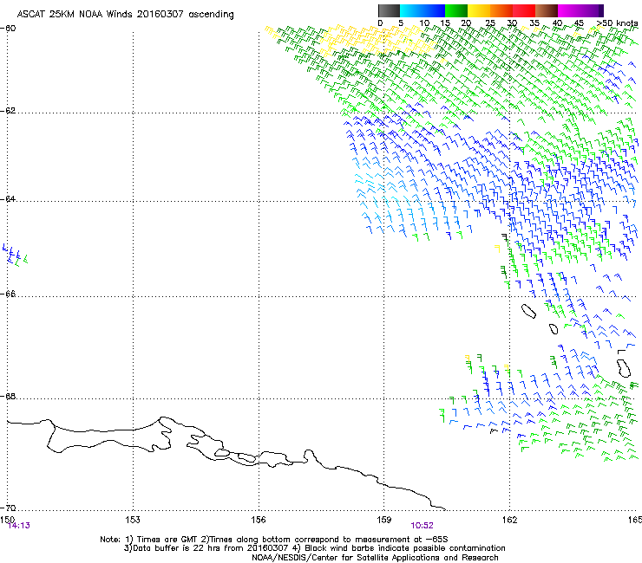Screen dimensions: 642x563
Task: Click the brown 35–40 knots color segment
Action: [x=547, y=10]
